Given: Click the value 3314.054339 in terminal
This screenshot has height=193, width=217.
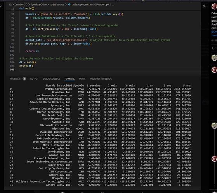Looking at the screenshot, I should point(182,89).
